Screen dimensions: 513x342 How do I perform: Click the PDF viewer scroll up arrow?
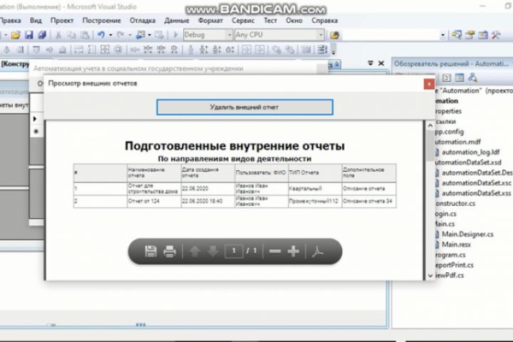click(x=430, y=125)
